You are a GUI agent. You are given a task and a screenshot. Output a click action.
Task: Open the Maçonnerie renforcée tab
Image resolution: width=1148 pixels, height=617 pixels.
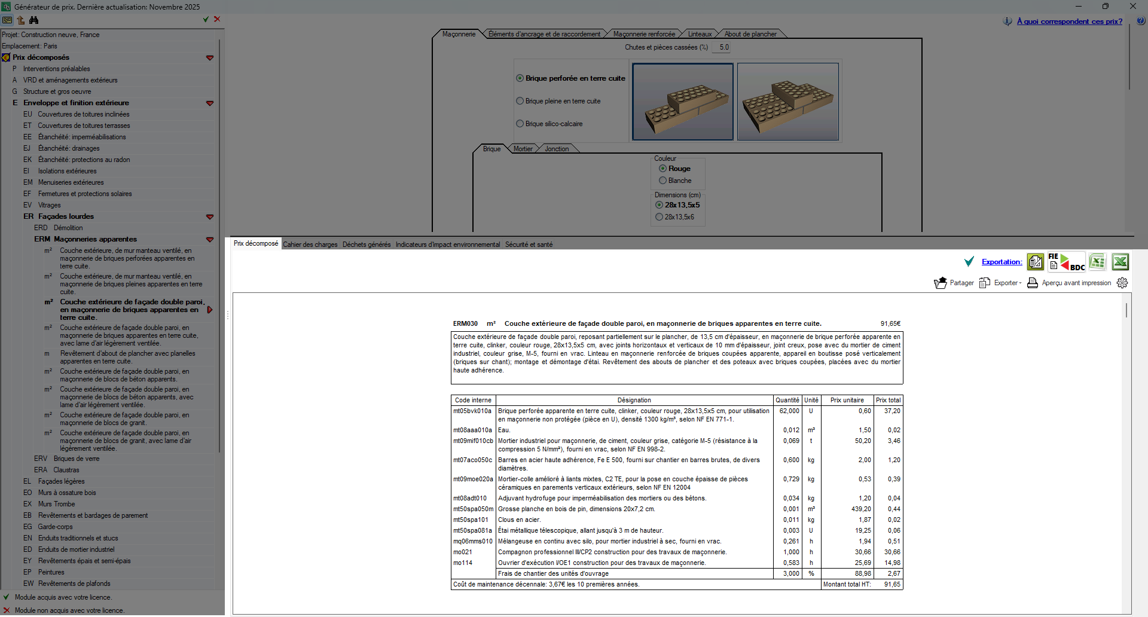[x=644, y=34]
